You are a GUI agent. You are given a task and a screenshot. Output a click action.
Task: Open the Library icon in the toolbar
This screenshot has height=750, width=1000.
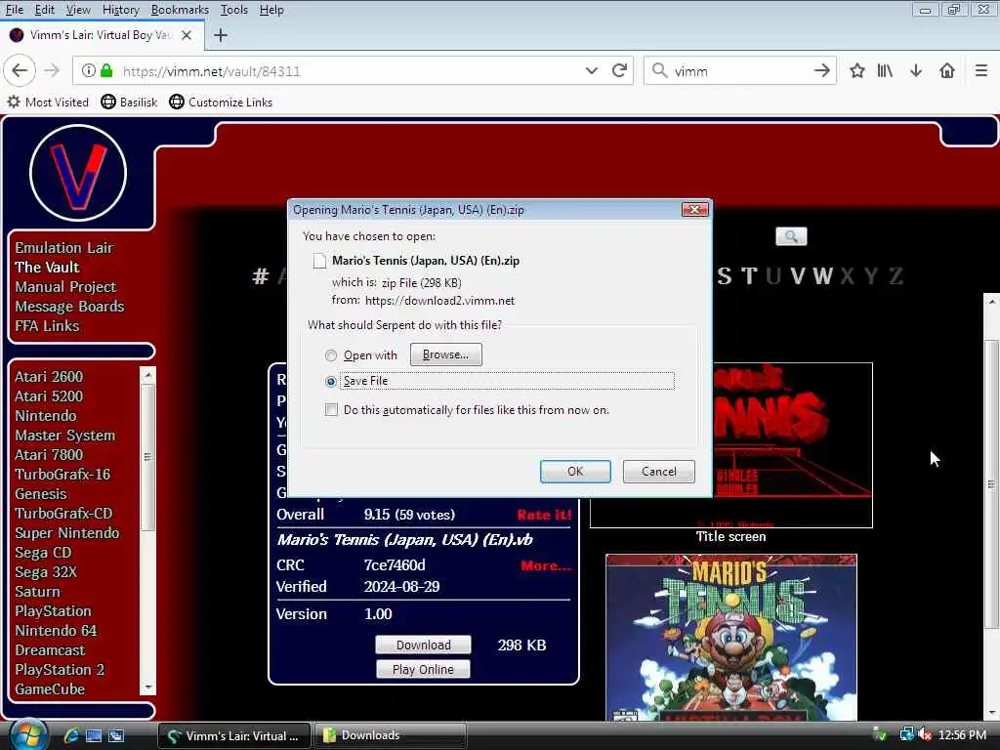click(885, 70)
